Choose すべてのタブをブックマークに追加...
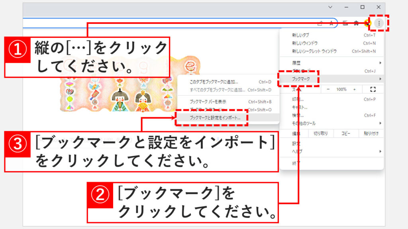This screenshot has width=408, height=229. click(228, 90)
